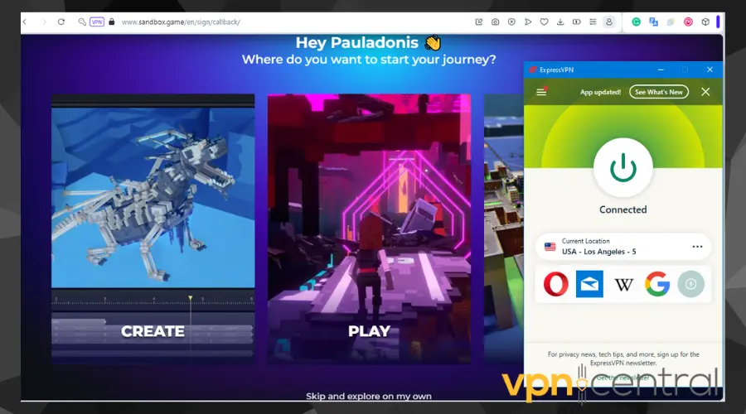Click the timeline playhead marker on CREATE card
The width and height of the screenshot is (746, 414).
coord(191,298)
